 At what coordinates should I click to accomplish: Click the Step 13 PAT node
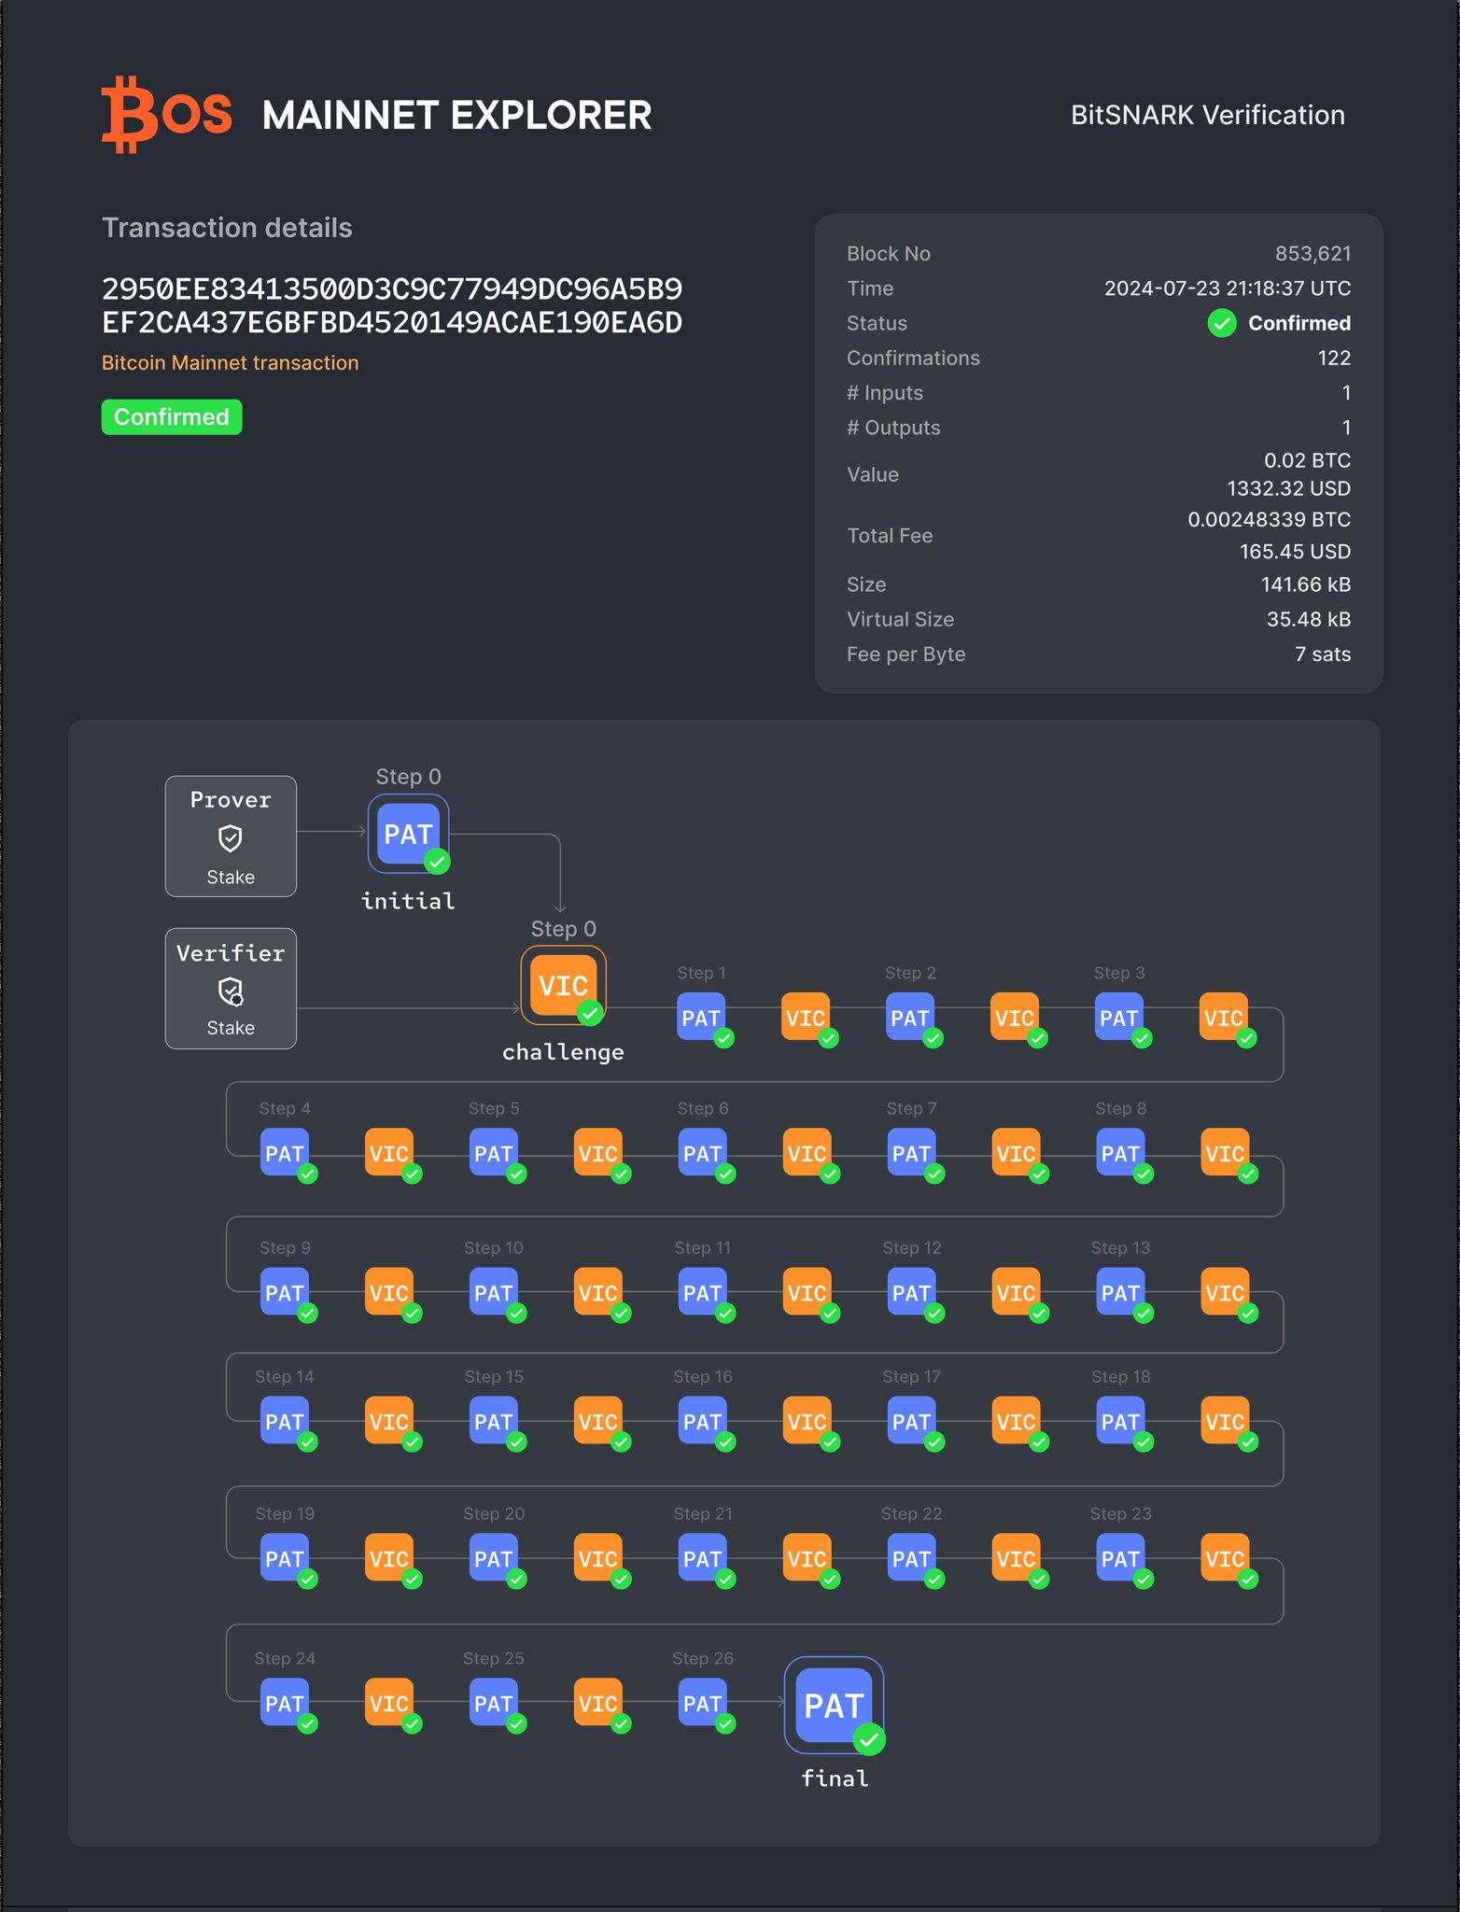(1120, 1292)
